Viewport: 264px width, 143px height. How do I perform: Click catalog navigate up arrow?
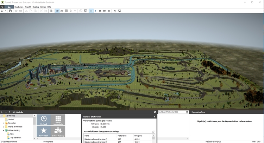click(10, 112)
